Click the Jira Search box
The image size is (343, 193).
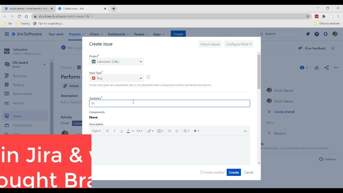(x=280, y=34)
